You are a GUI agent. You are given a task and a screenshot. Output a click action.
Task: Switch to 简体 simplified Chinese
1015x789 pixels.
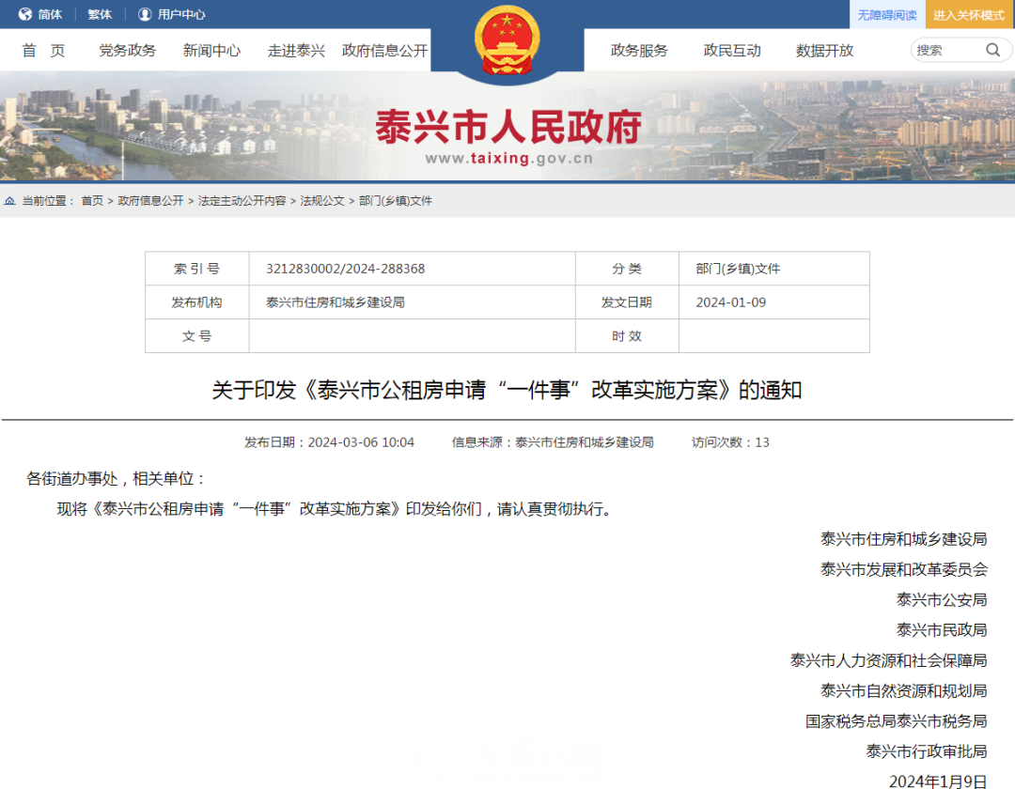point(50,14)
